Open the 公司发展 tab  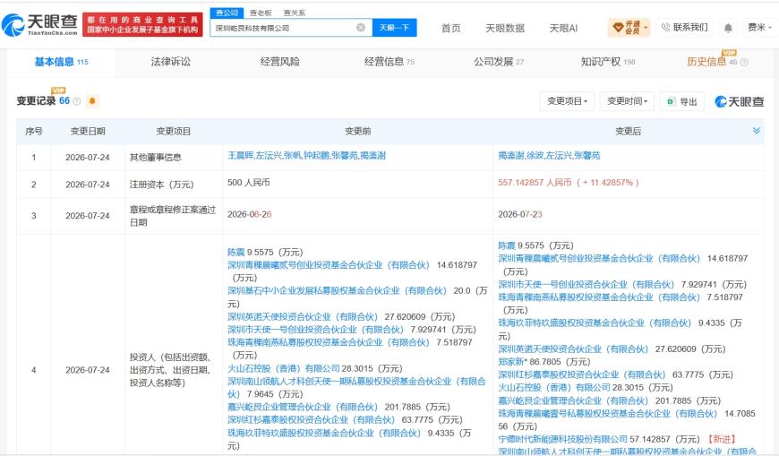point(499,62)
